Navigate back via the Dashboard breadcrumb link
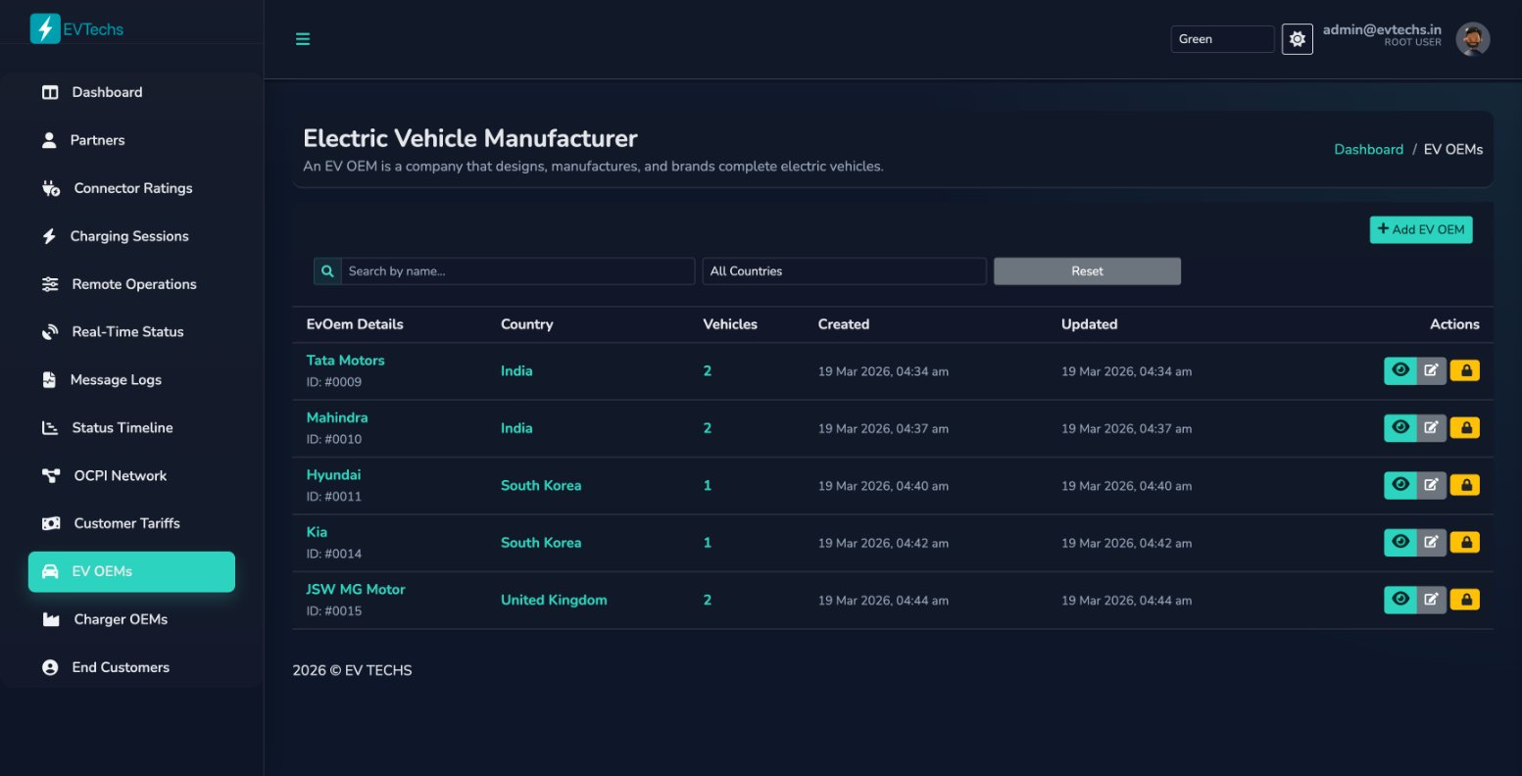The image size is (1522, 776). tap(1368, 149)
